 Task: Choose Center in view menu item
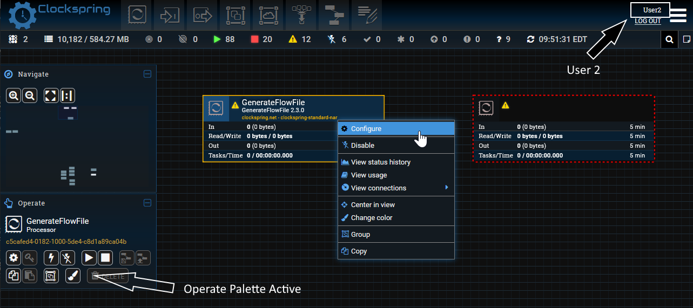[x=396, y=204]
